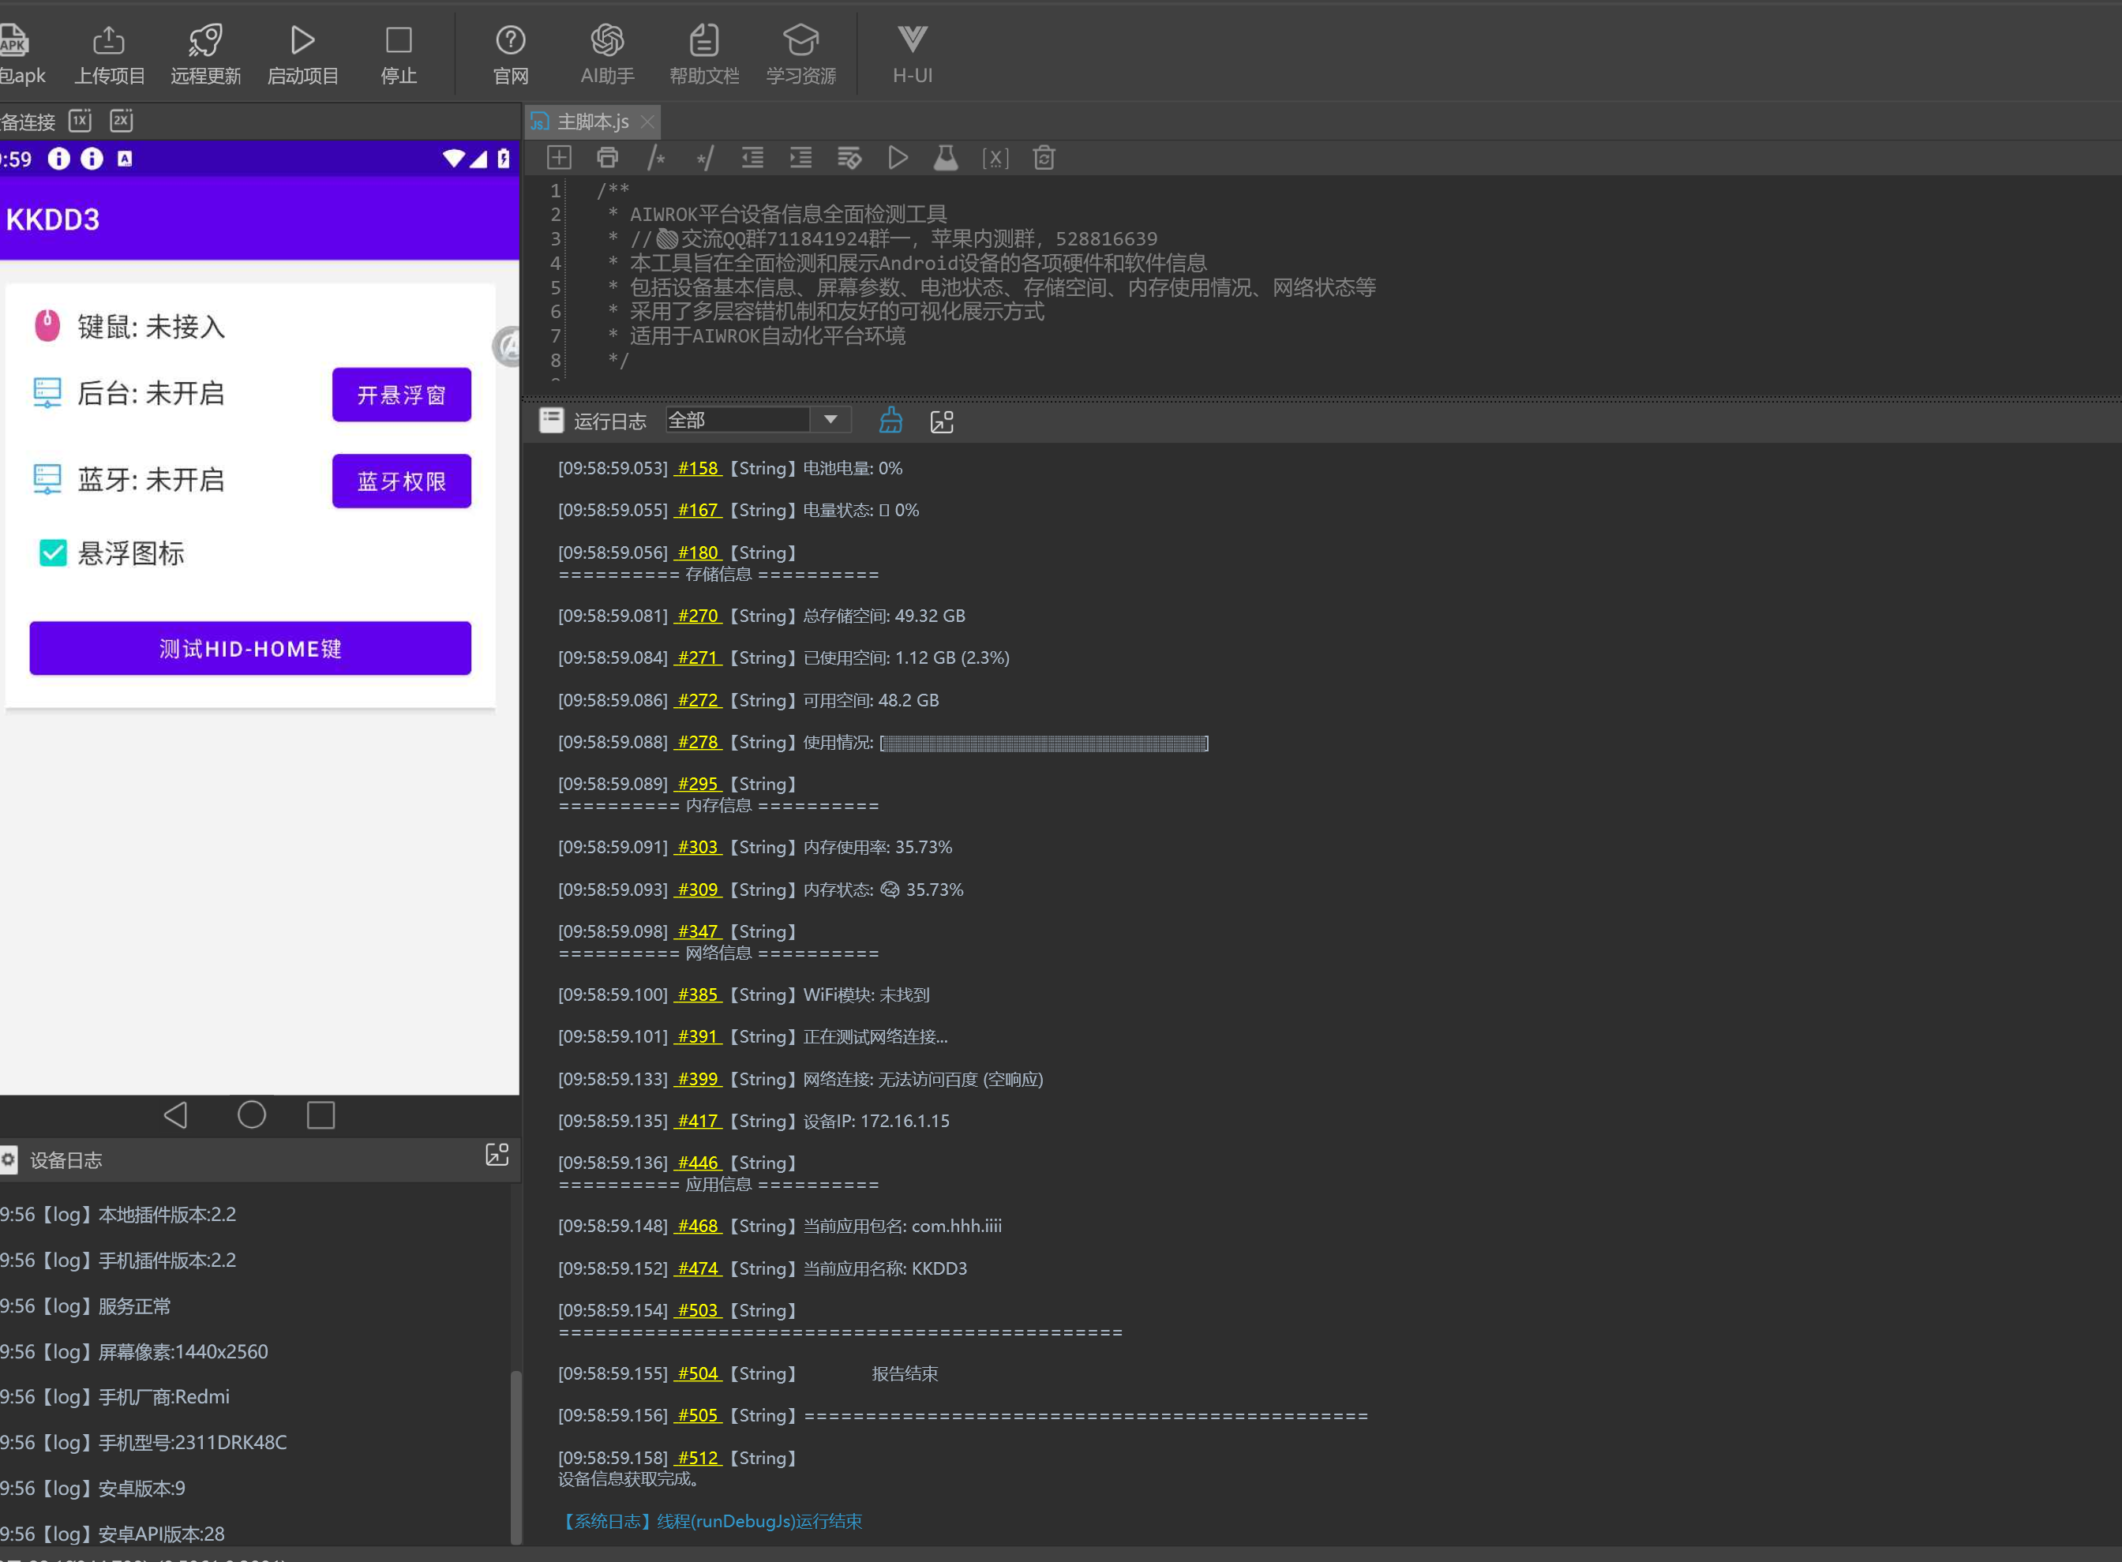
Task: Click the 开悬浮窗 button
Action: [x=401, y=395]
